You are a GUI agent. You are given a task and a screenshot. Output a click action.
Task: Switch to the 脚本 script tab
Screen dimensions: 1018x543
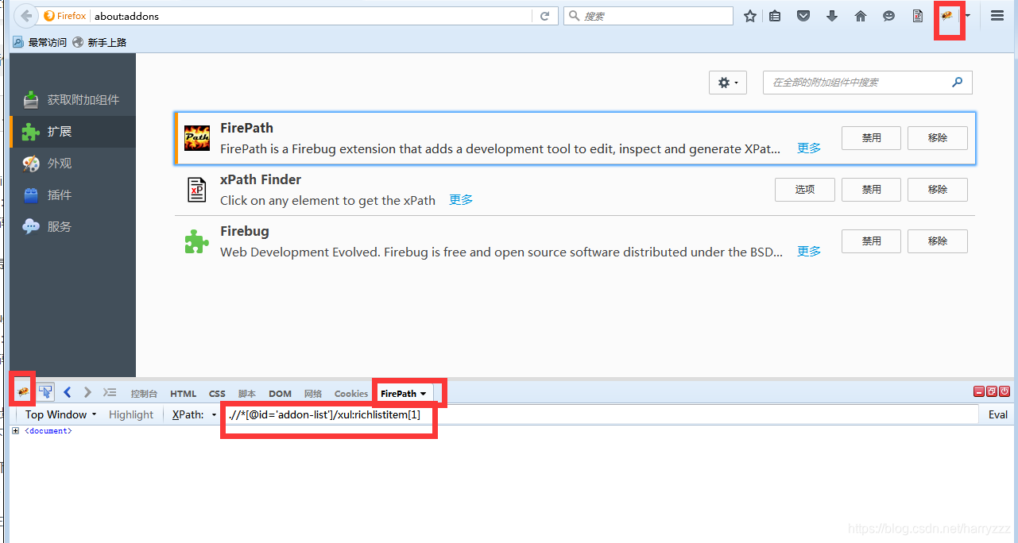click(247, 394)
